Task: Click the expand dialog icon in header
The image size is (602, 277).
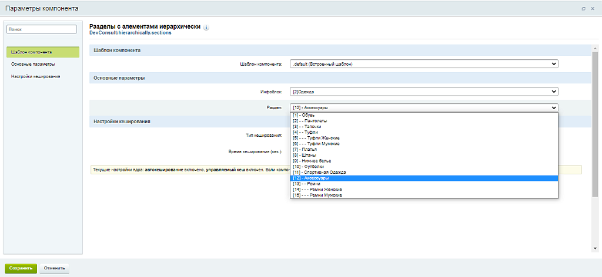Action: [x=583, y=8]
